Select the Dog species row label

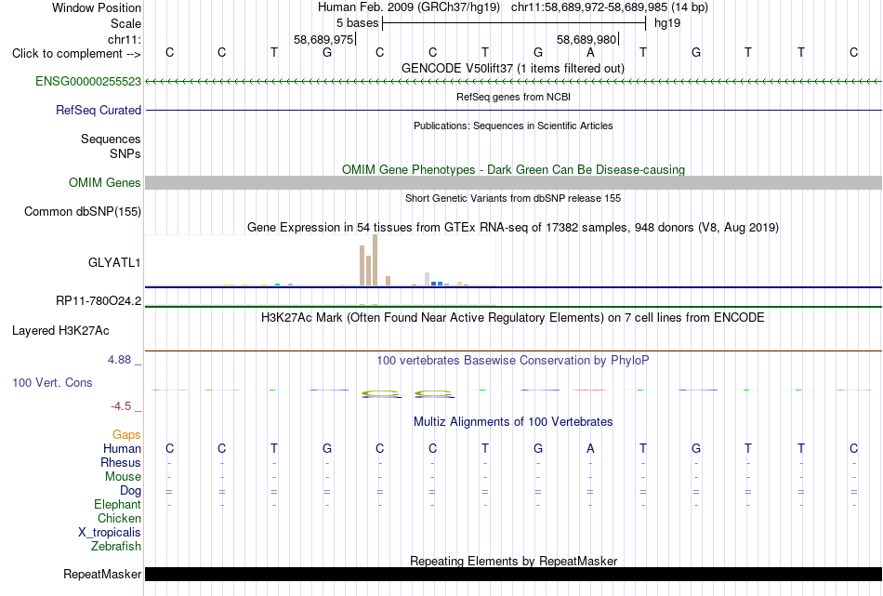click(130, 490)
